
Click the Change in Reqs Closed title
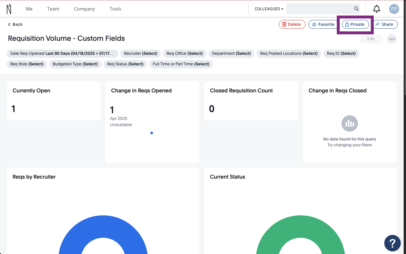337,91
